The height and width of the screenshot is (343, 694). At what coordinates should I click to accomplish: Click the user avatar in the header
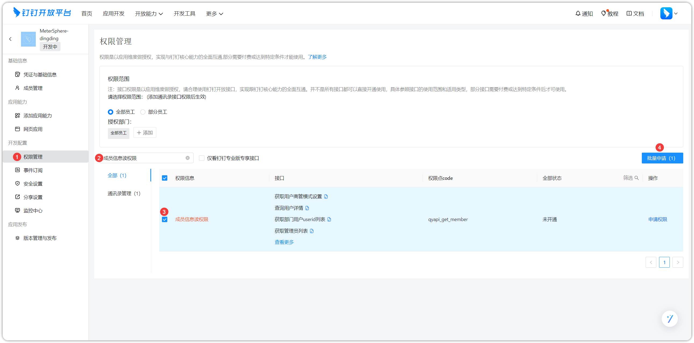(x=666, y=13)
